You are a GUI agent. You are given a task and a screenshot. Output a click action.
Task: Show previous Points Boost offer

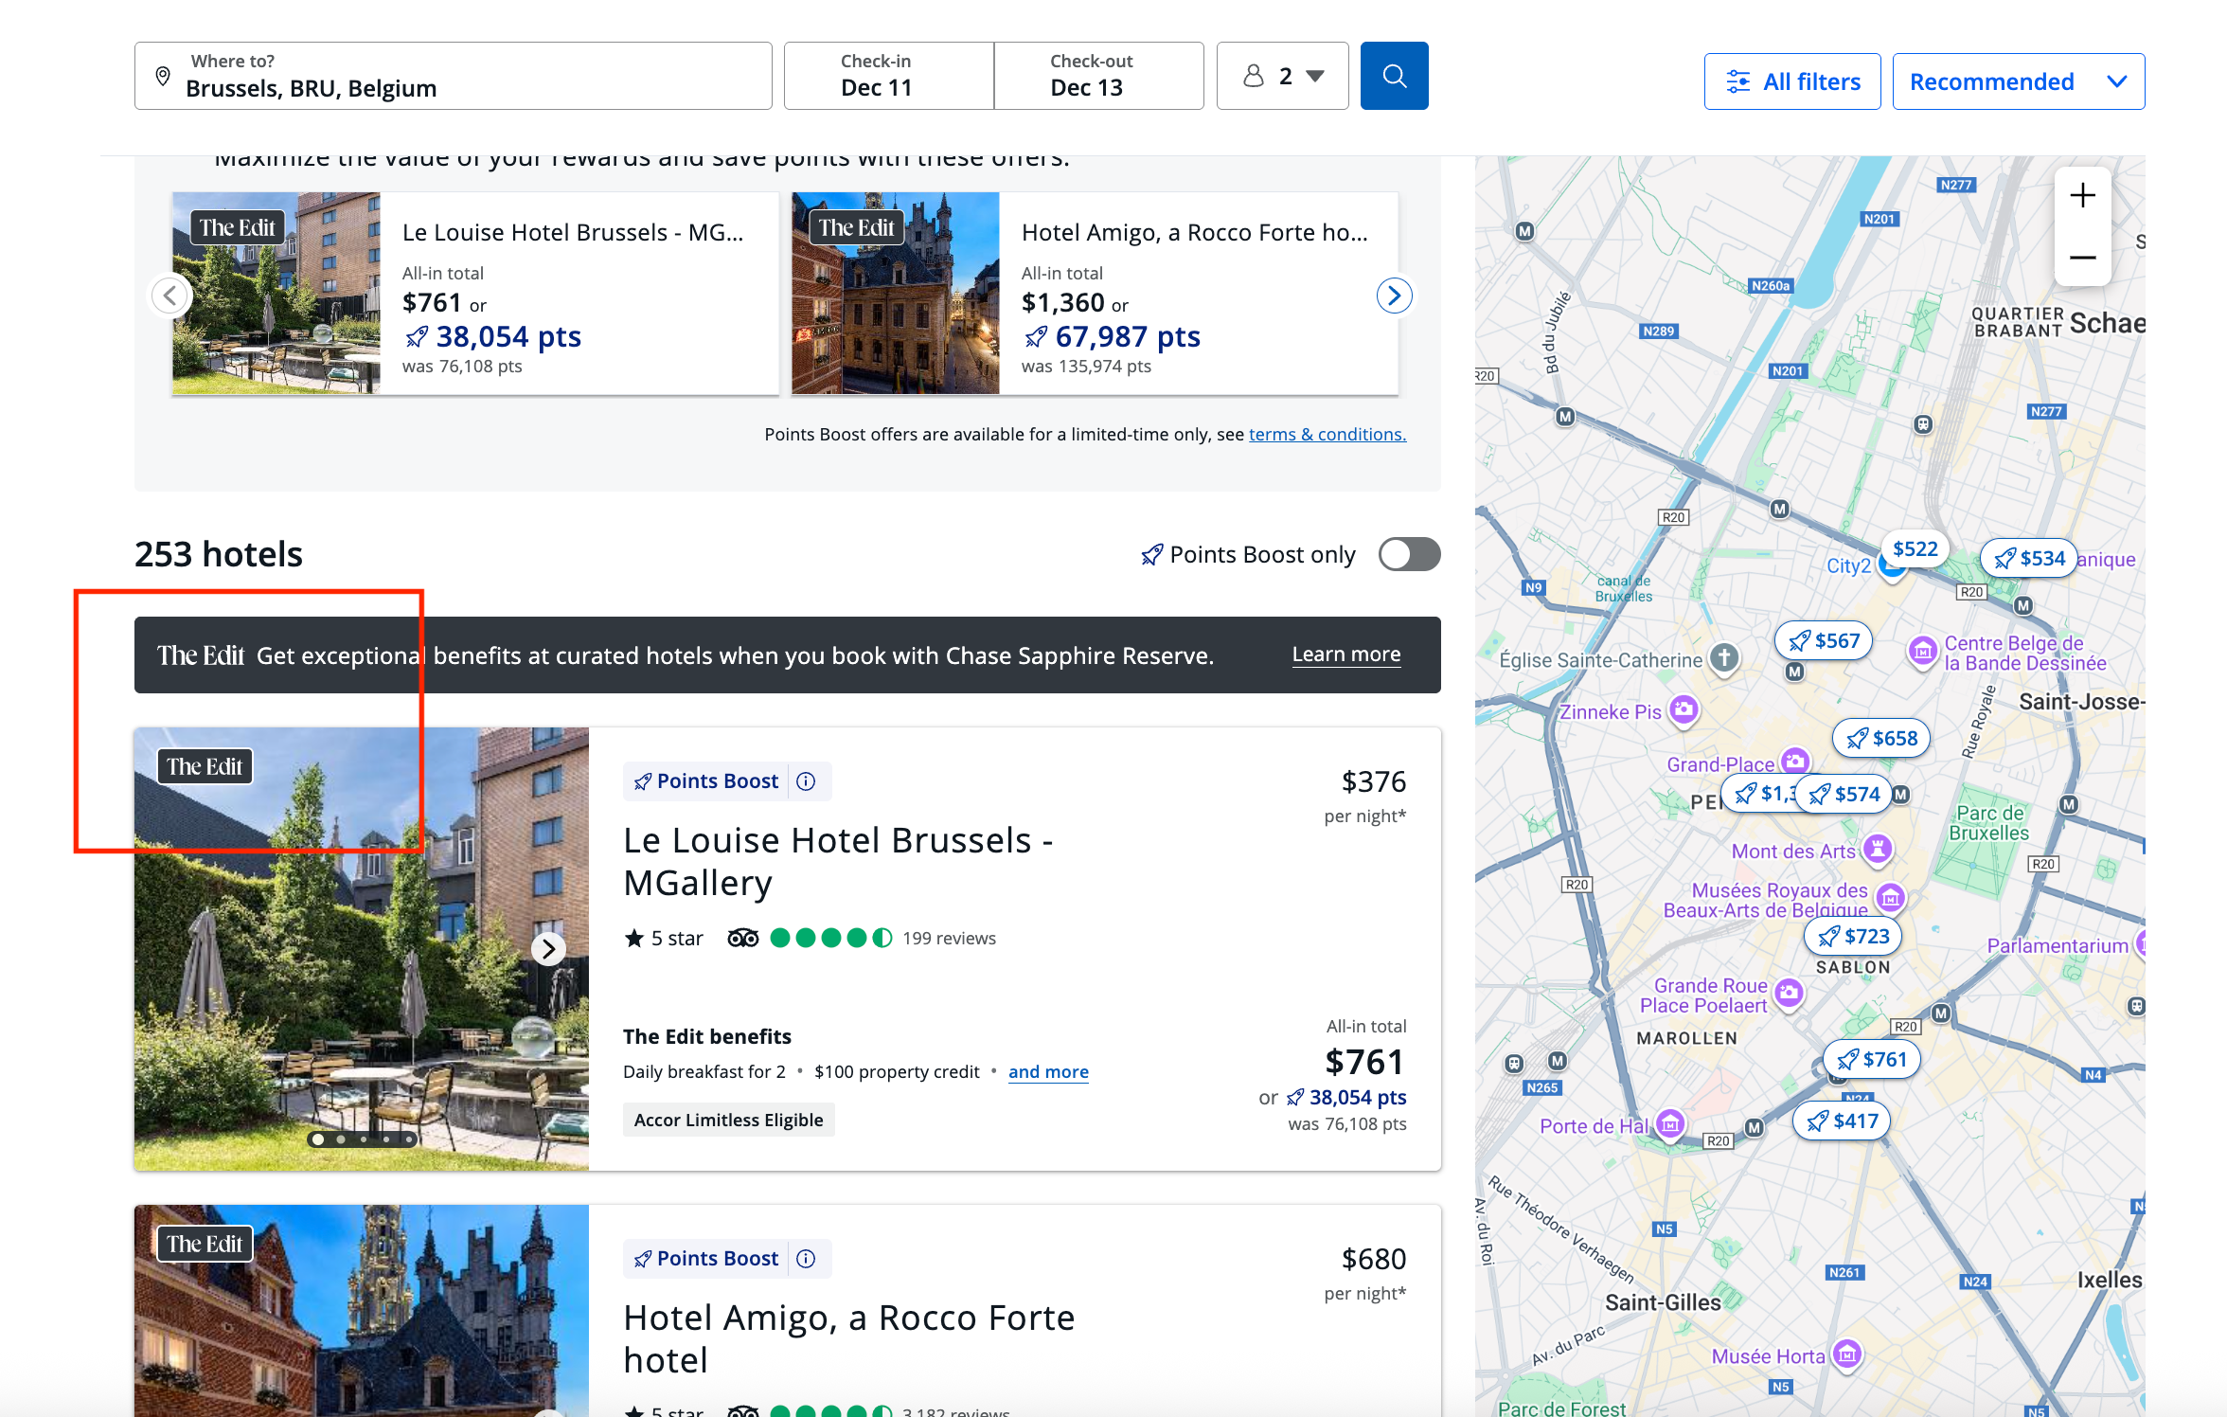(170, 296)
